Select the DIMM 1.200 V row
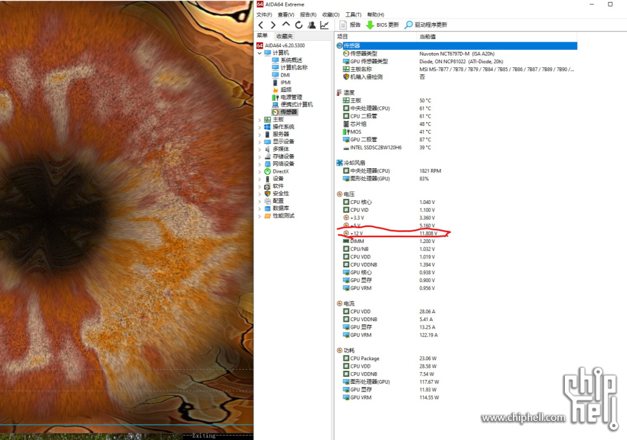Image resolution: width=627 pixels, height=440 pixels. tap(457, 241)
